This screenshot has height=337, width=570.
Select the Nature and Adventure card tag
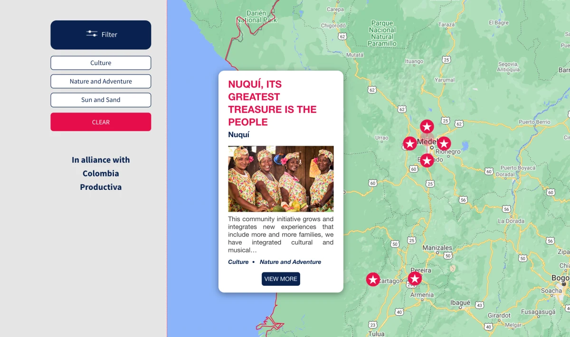(x=290, y=262)
